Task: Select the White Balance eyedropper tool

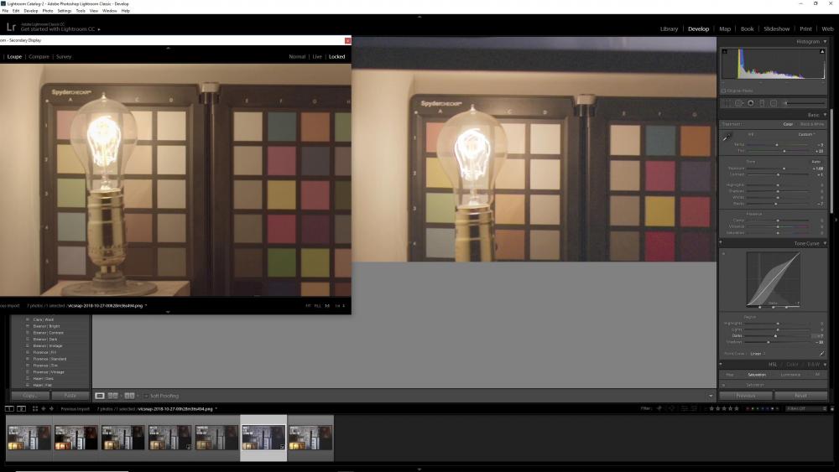Action: pos(727,136)
